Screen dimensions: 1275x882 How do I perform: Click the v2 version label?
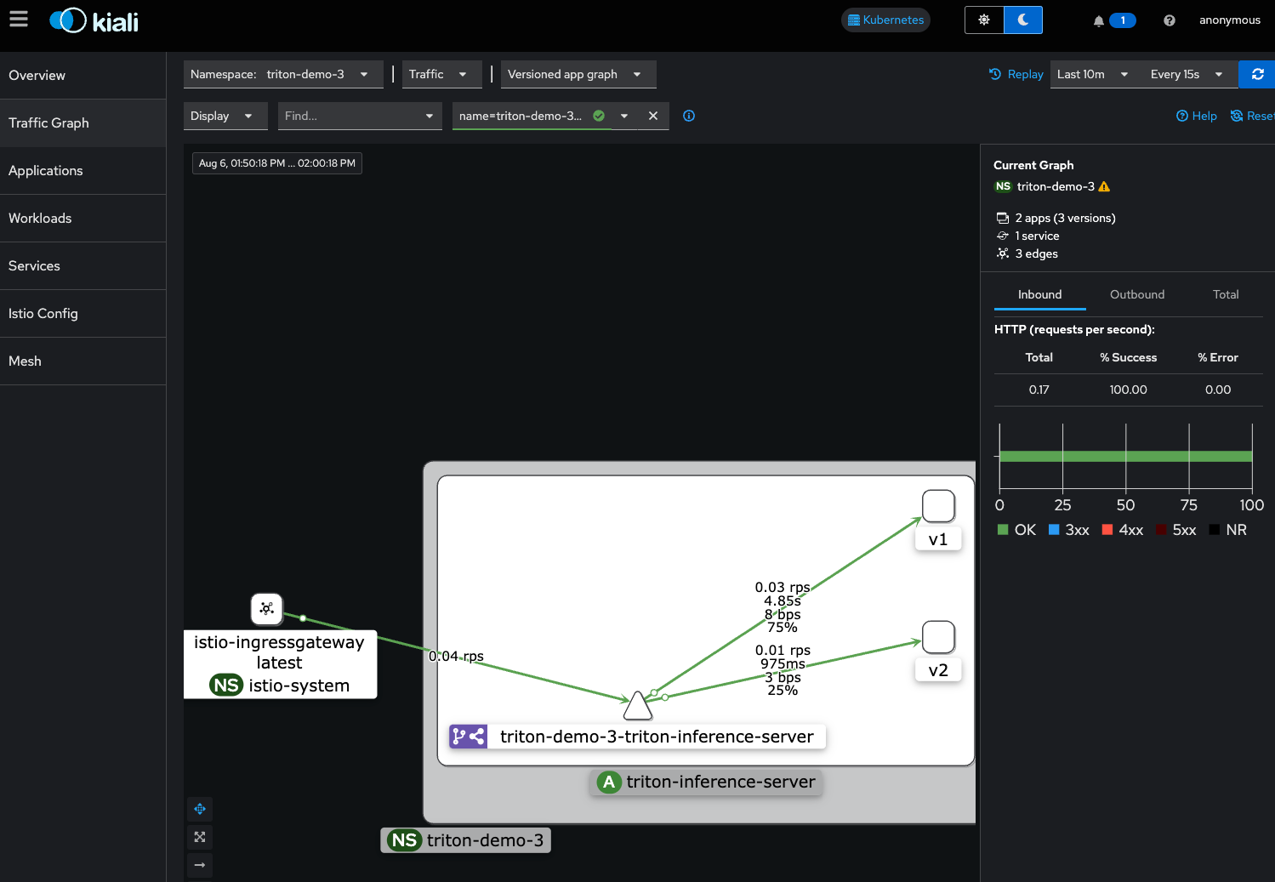[938, 670]
